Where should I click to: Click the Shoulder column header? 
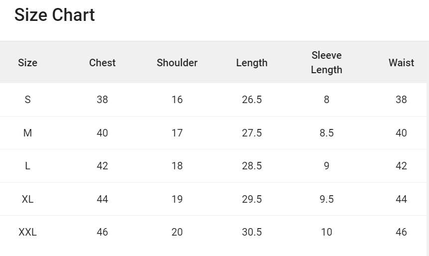pyautogui.click(x=177, y=63)
